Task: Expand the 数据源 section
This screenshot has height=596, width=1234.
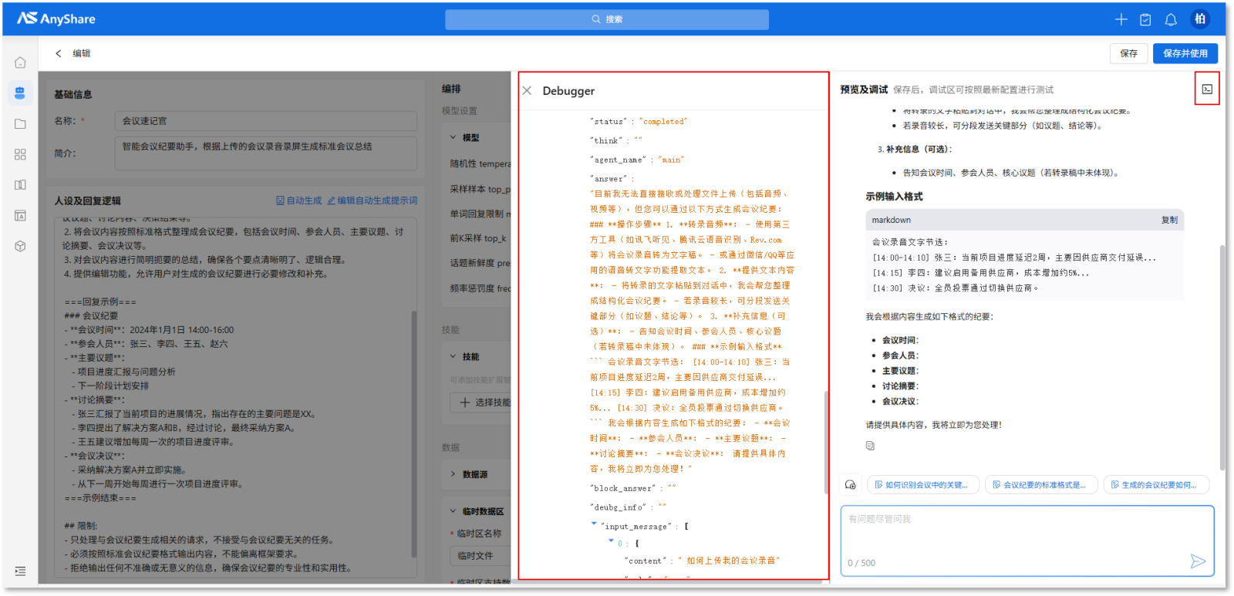Action: click(453, 474)
